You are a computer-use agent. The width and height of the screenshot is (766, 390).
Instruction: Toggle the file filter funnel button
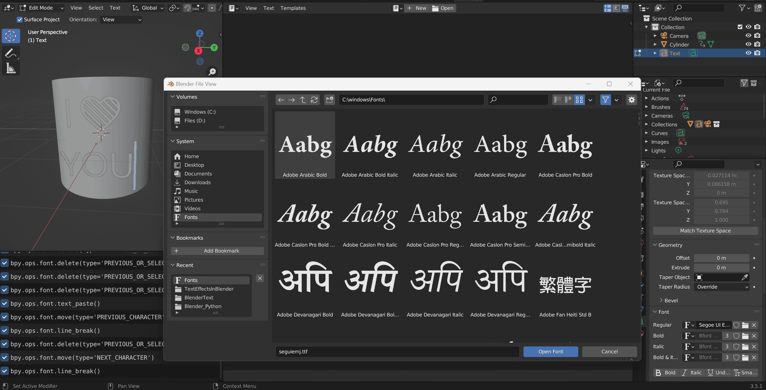[605, 100]
